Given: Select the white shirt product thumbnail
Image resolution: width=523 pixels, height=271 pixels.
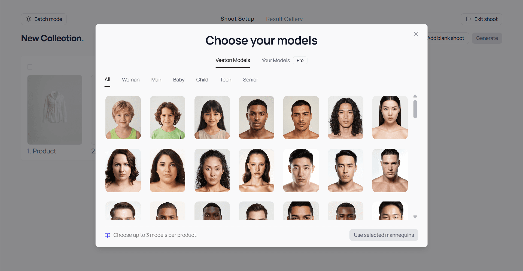Looking at the screenshot, I should tap(55, 110).
